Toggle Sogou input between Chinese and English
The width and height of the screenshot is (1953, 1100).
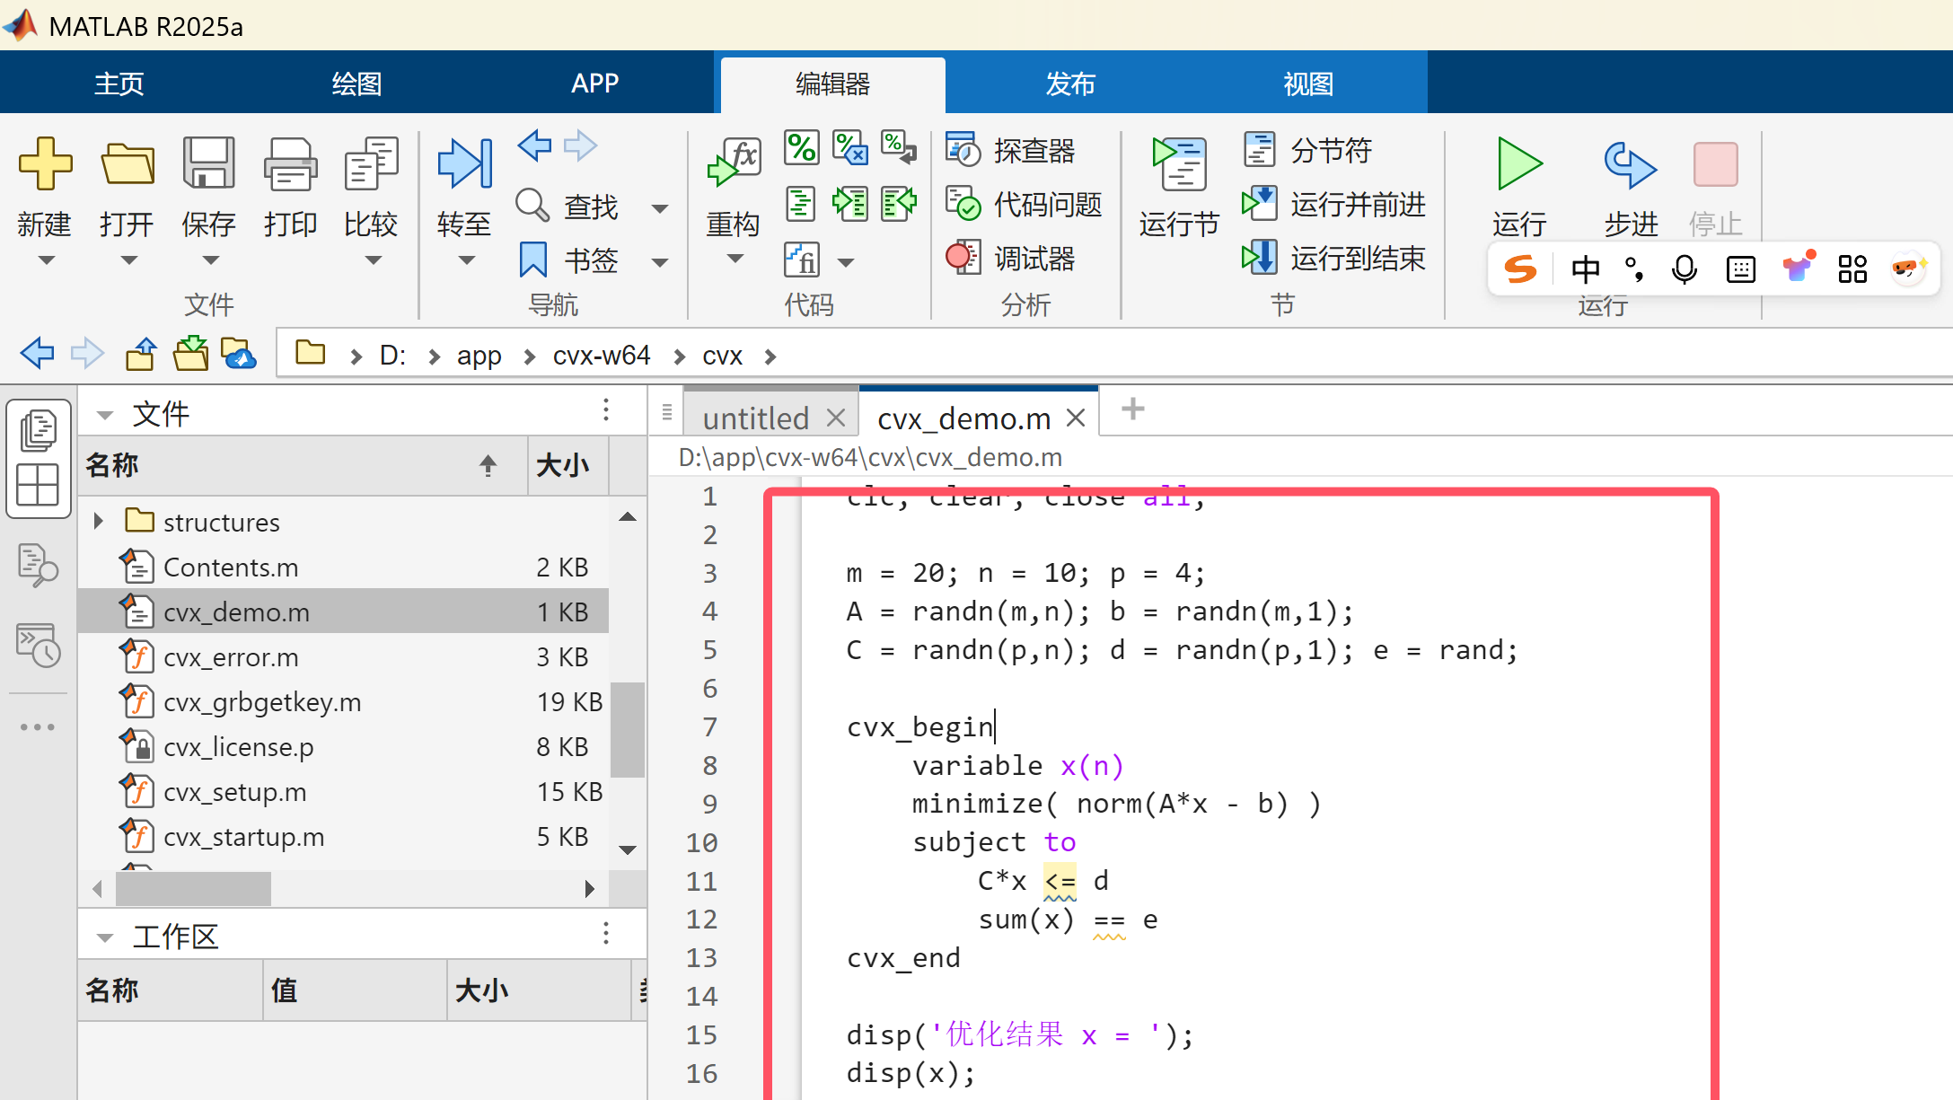pyautogui.click(x=1585, y=268)
